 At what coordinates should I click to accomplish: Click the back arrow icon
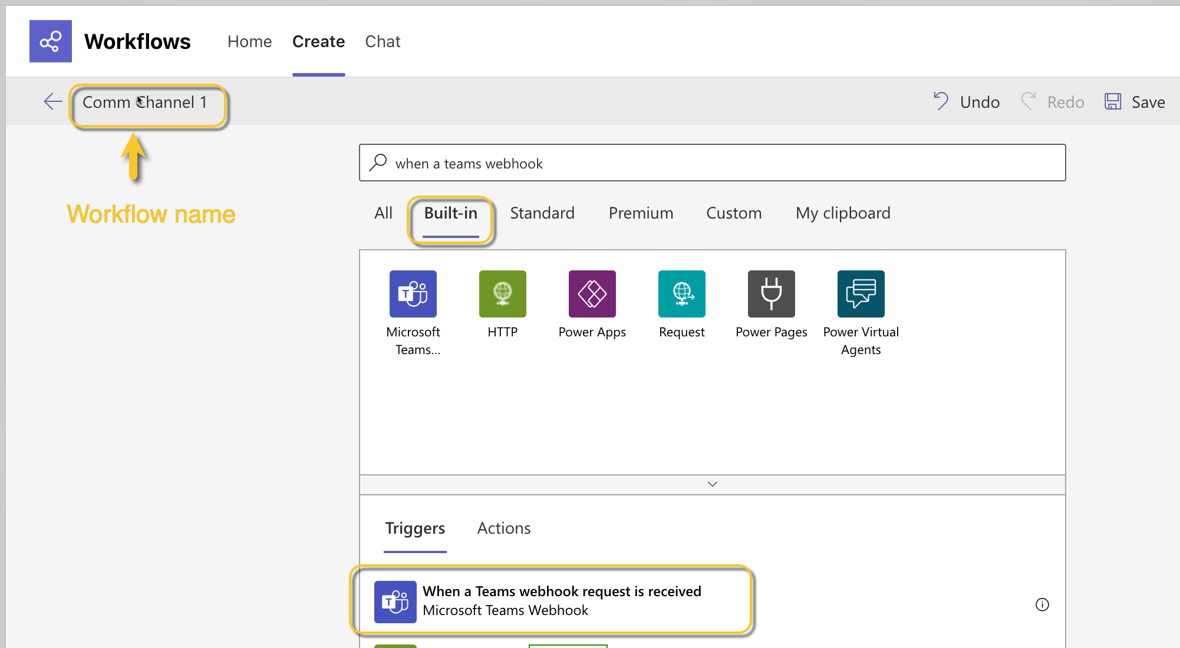pyautogui.click(x=53, y=102)
